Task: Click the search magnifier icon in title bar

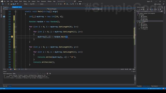Action: point(75,1)
